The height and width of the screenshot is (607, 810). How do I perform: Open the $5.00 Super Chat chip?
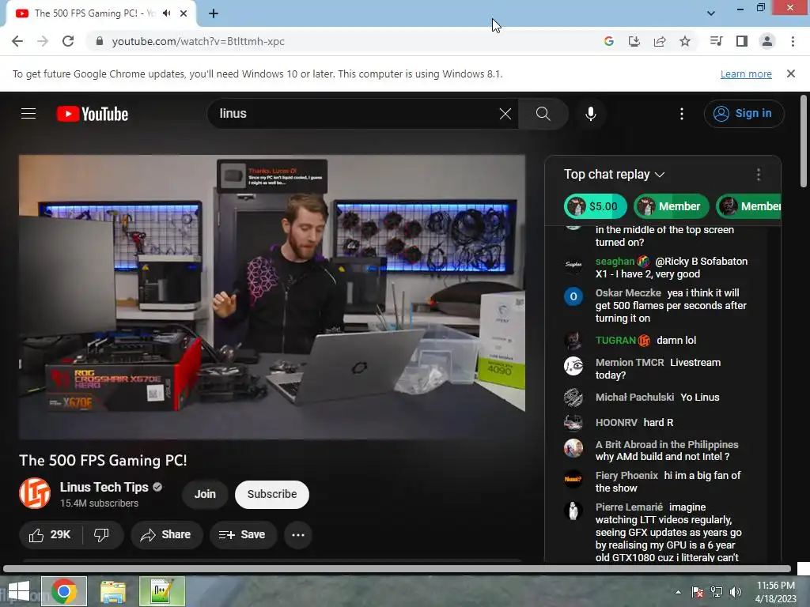coord(595,206)
